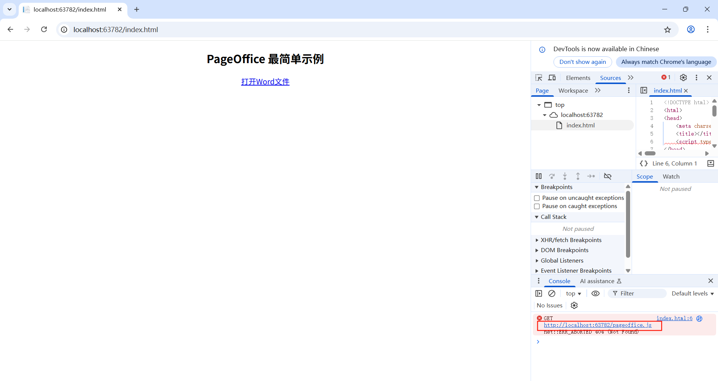Toggle the console sidebar icon

[538, 294]
